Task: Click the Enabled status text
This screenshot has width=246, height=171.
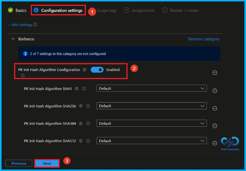Action: tap(113, 70)
